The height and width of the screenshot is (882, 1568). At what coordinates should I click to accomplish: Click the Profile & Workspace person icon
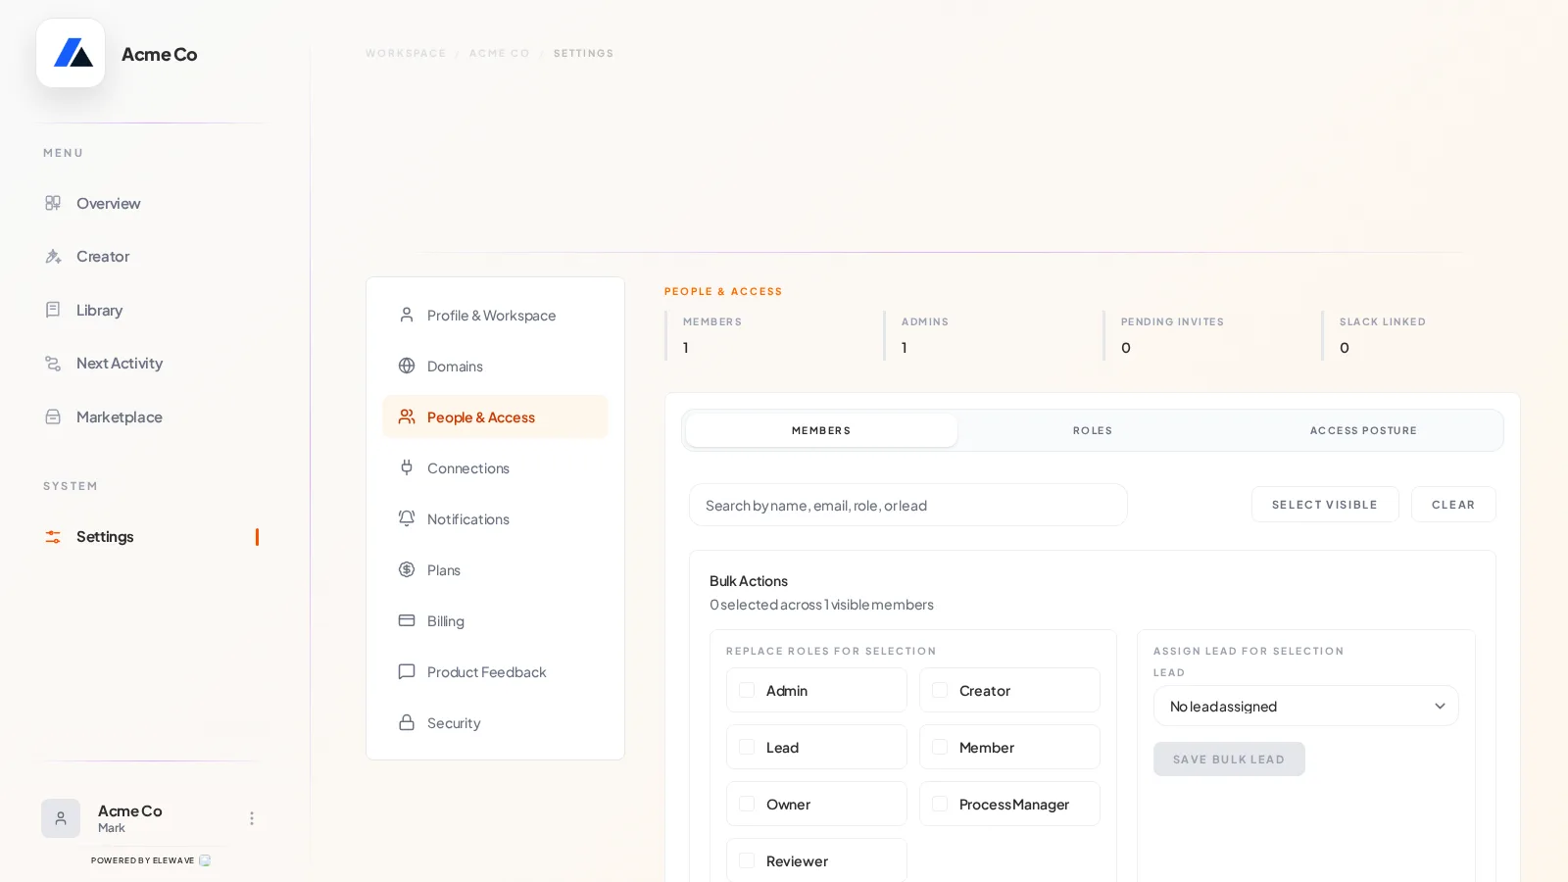tap(407, 315)
